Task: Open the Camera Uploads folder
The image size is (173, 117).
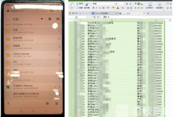Action: 33,55
